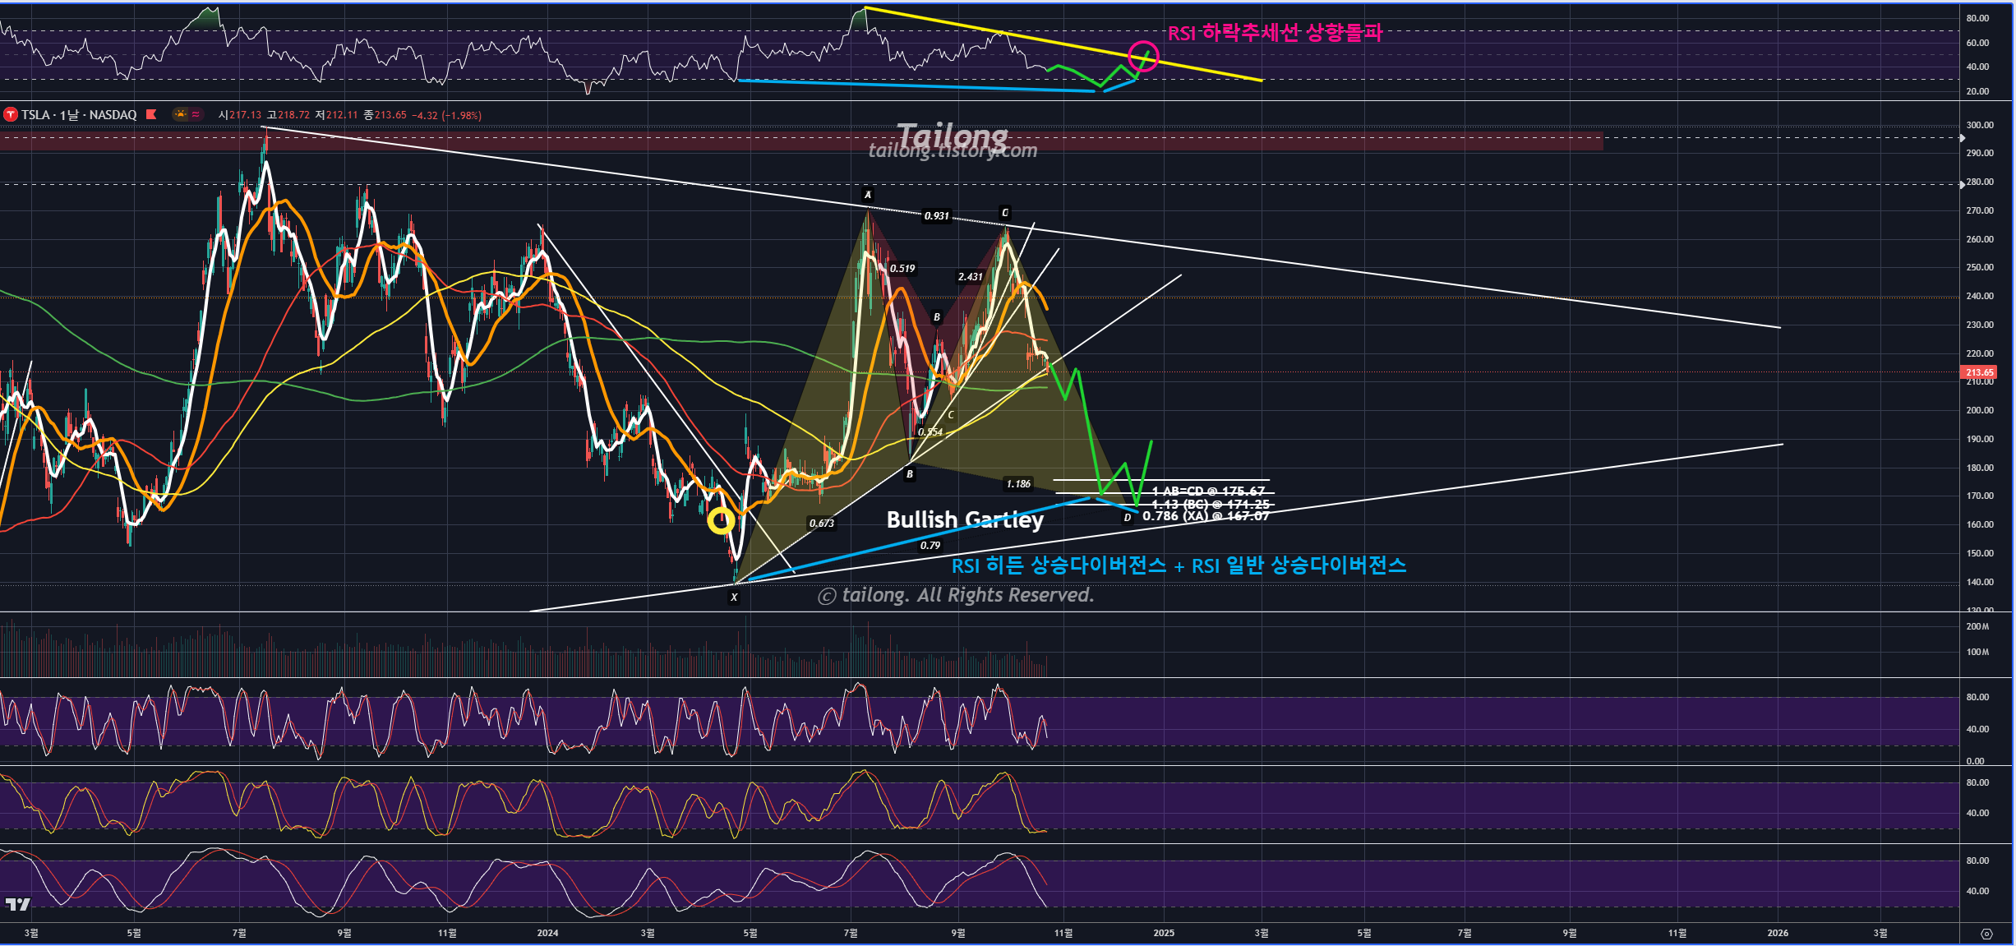
Task: Click the red flag icon beside NASDAQ
Action: 151,115
